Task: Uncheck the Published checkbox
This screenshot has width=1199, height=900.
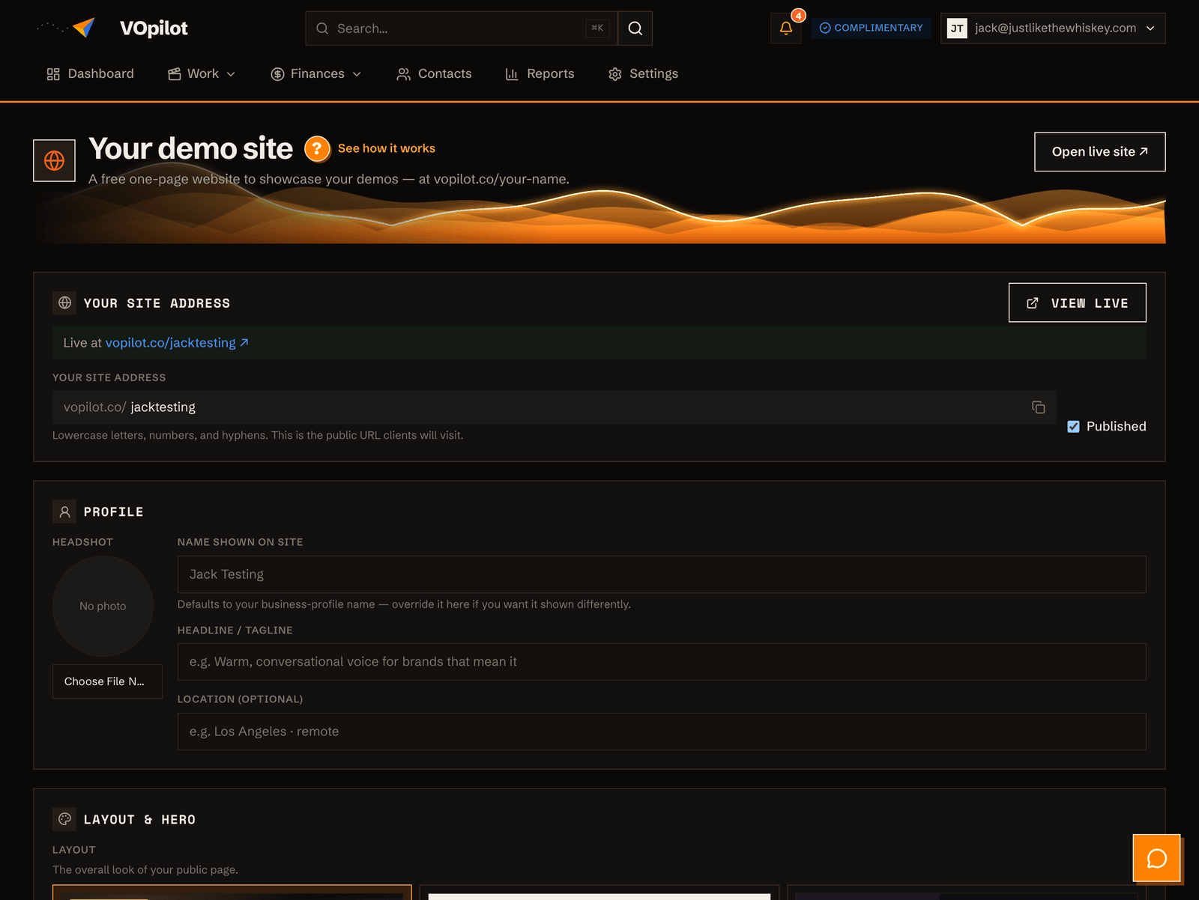Action: pyautogui.click(x=1073, y=426)
